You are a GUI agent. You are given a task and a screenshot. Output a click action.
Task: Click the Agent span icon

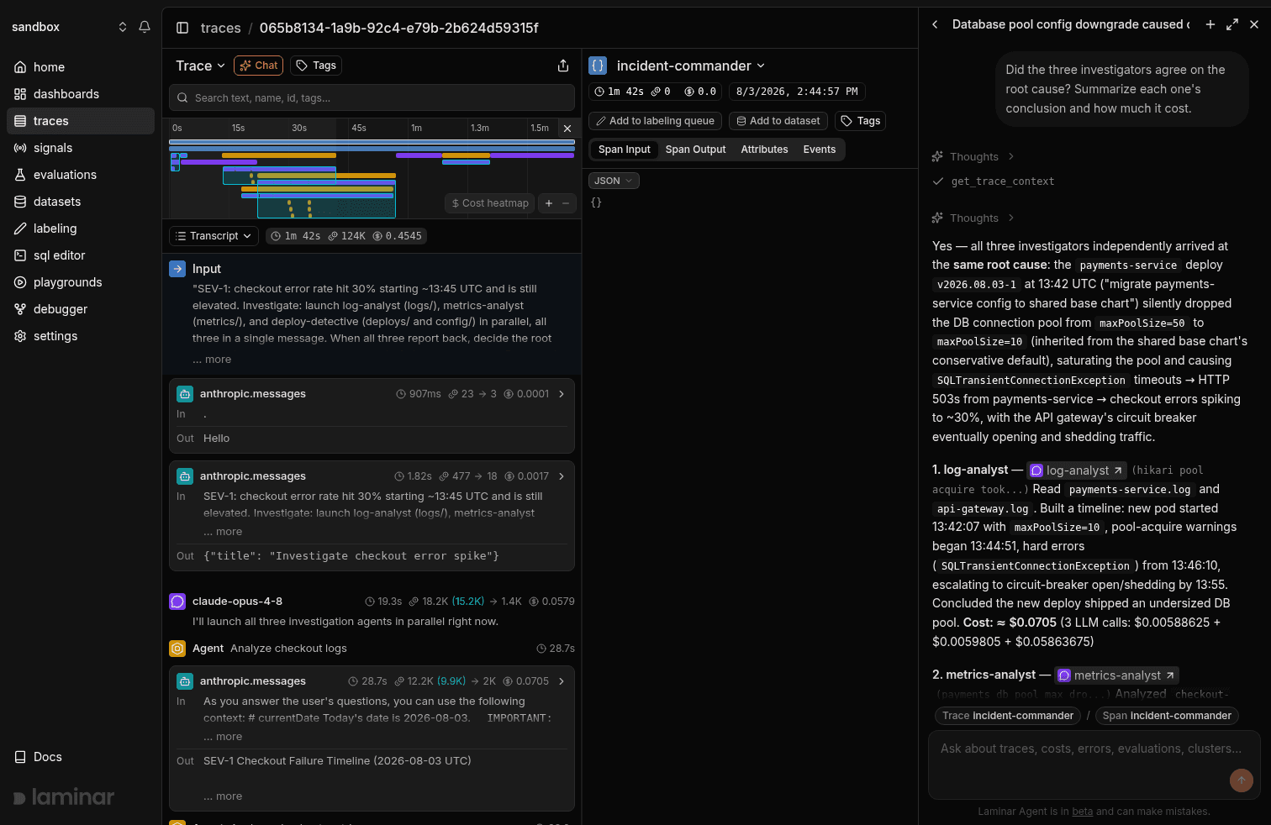point(177,649)
